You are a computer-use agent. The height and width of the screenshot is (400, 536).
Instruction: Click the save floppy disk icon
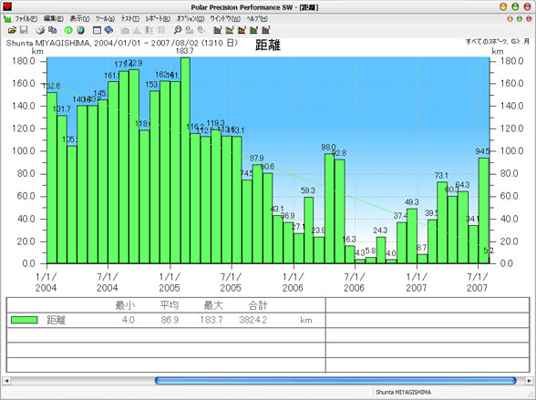[x=24, y=30]
